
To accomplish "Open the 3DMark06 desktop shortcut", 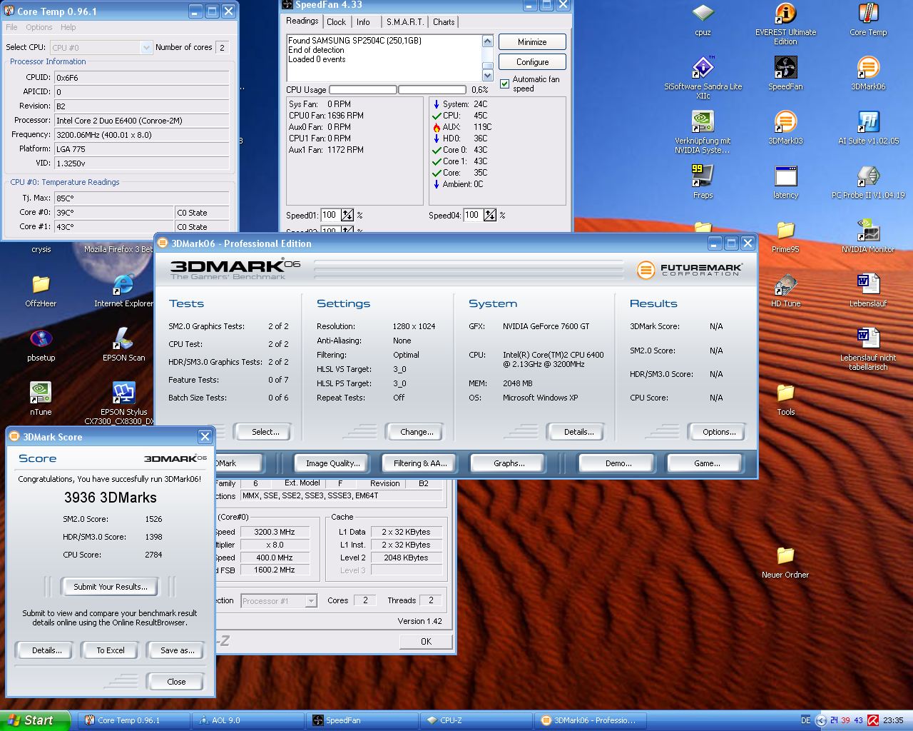I will [868, 74].
